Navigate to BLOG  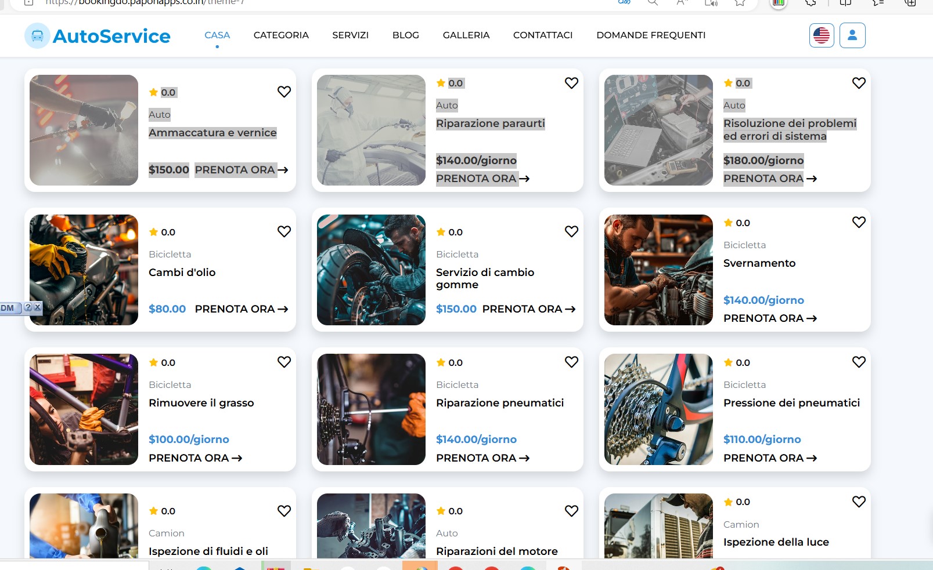(x=406, y=35)
